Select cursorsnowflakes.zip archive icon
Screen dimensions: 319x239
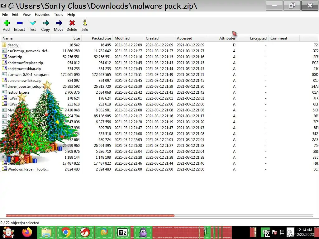point(4,80)
